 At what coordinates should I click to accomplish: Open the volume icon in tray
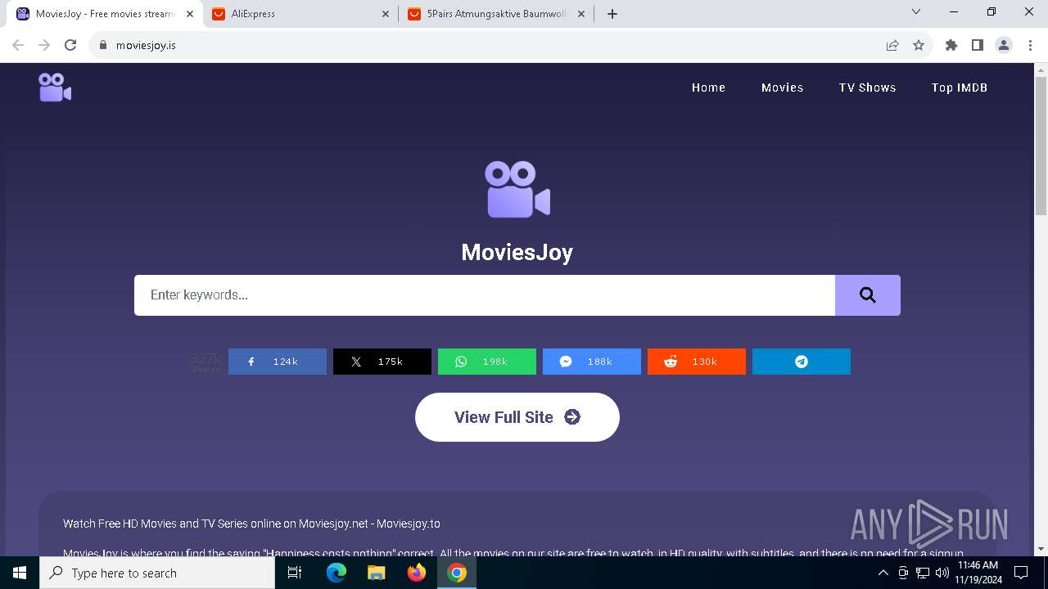(x=942, y=573)
